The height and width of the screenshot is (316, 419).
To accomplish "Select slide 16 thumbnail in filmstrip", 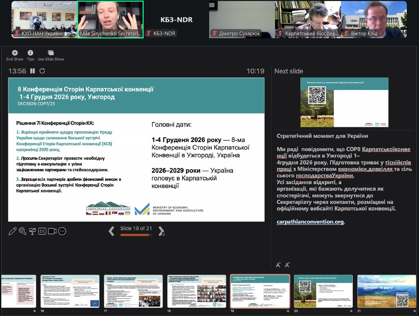I will pyautogui.click(x=70, y=291).
